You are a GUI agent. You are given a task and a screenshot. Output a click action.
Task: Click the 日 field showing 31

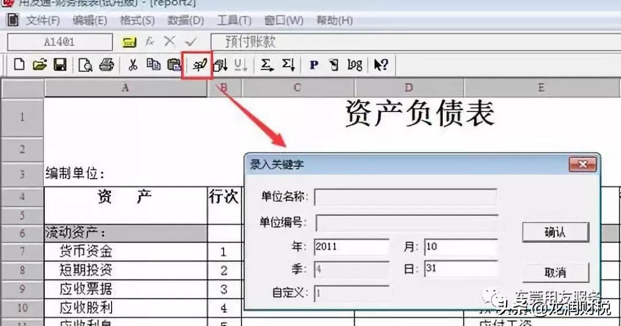tap(461, 269)
